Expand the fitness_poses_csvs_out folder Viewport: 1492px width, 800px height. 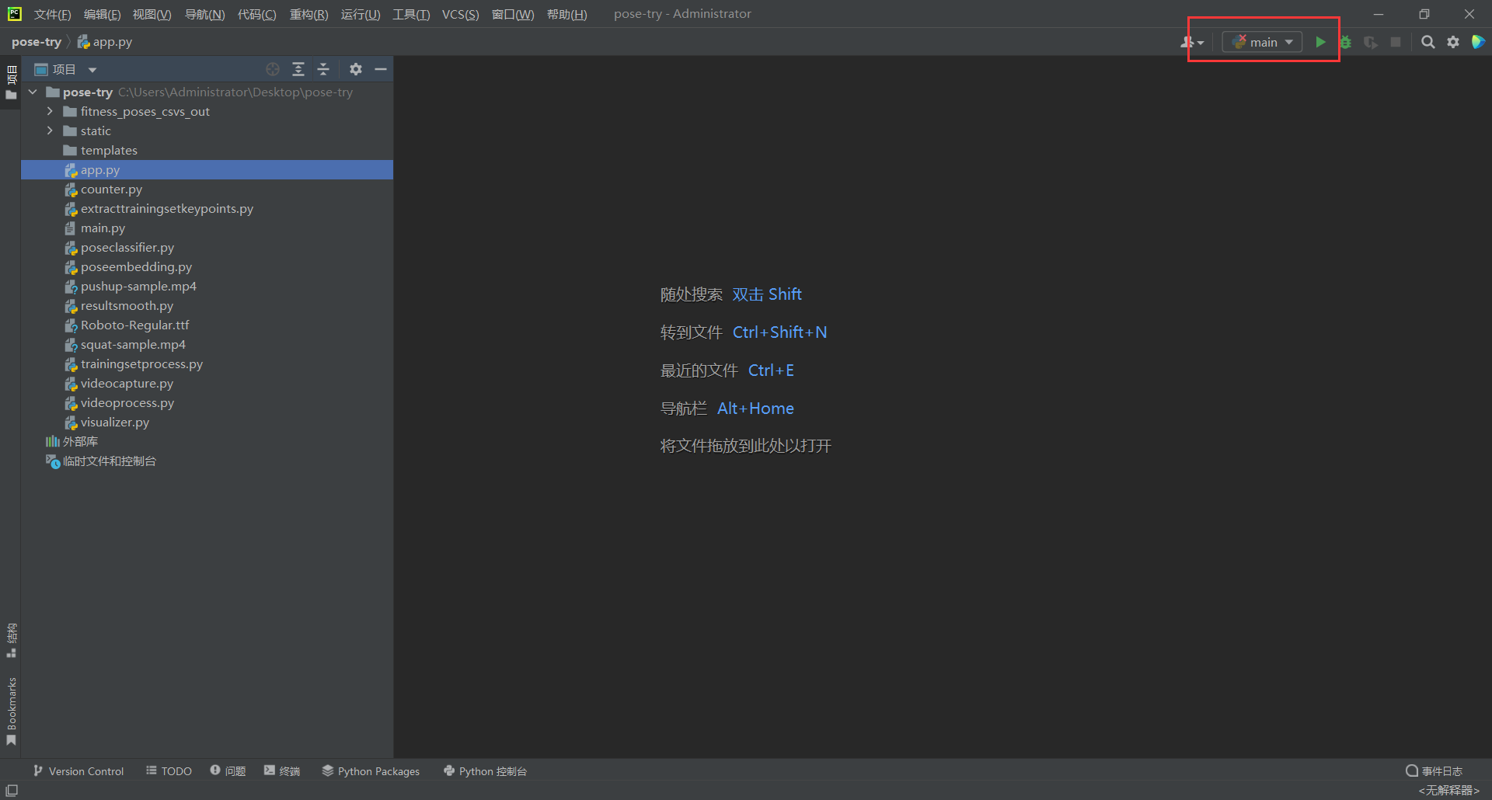pos(50,111)
